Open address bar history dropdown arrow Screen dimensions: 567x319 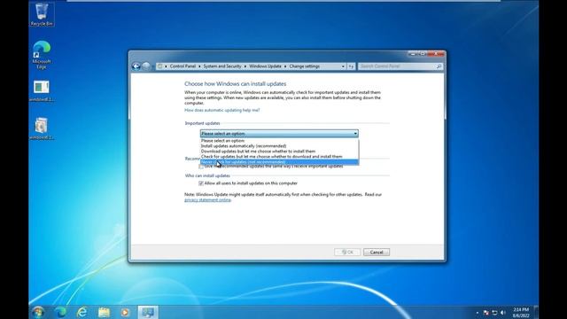click(343, 66)
